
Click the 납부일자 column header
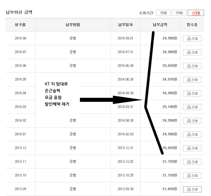pyautogui.click(x=125, y=25)
